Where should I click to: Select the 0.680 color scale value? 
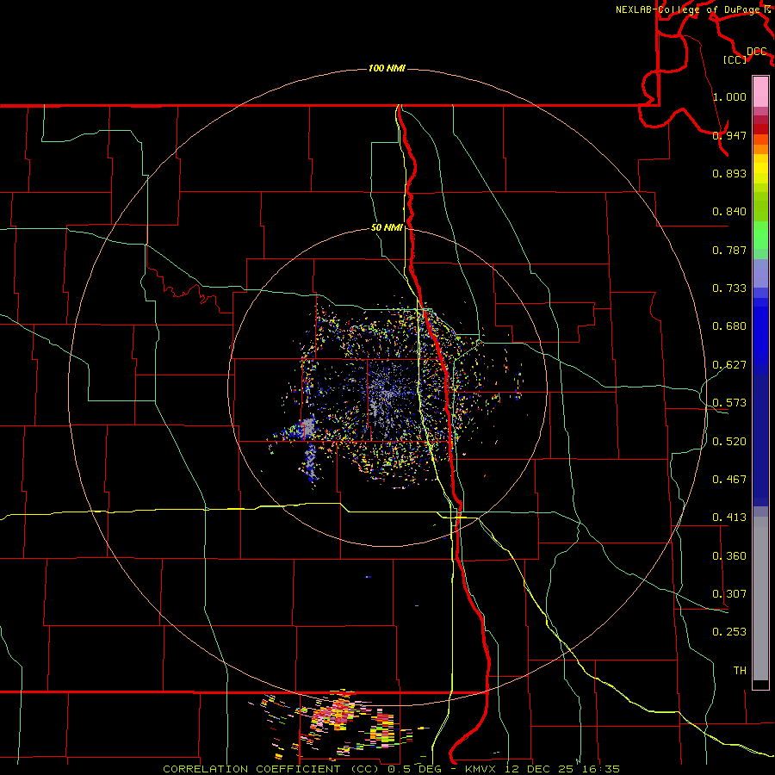729,326
